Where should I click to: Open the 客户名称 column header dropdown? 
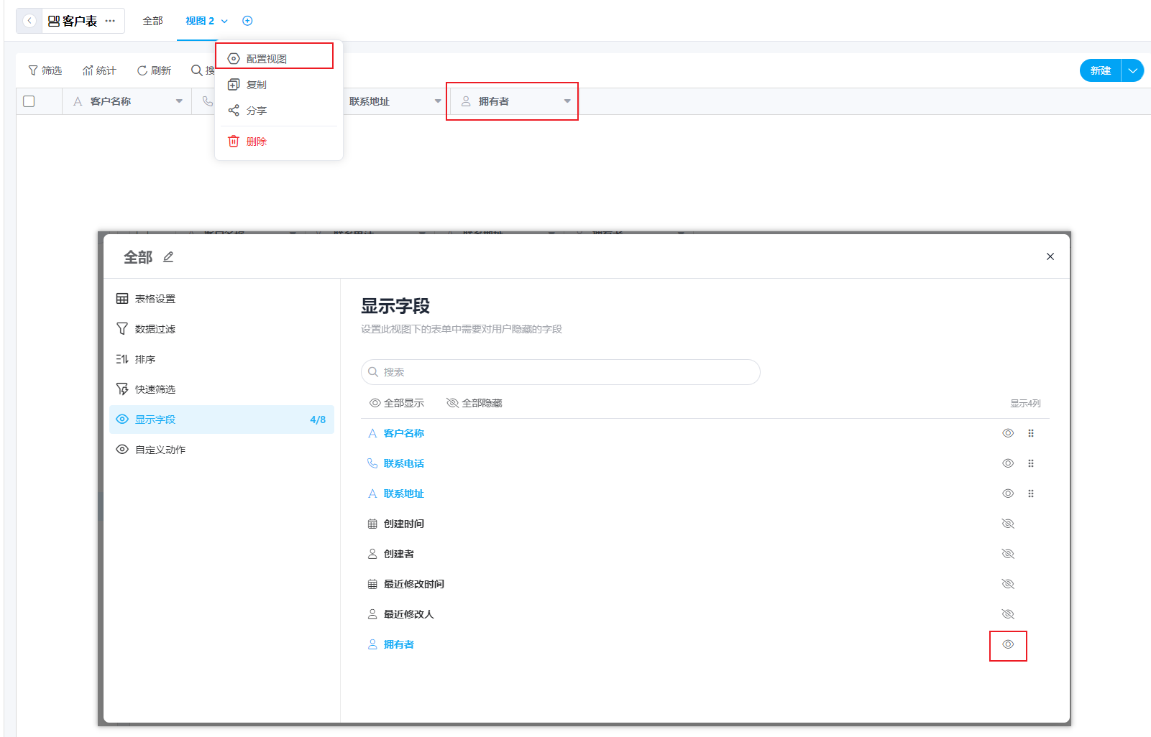pyautogui.click(x=179, y=101)
